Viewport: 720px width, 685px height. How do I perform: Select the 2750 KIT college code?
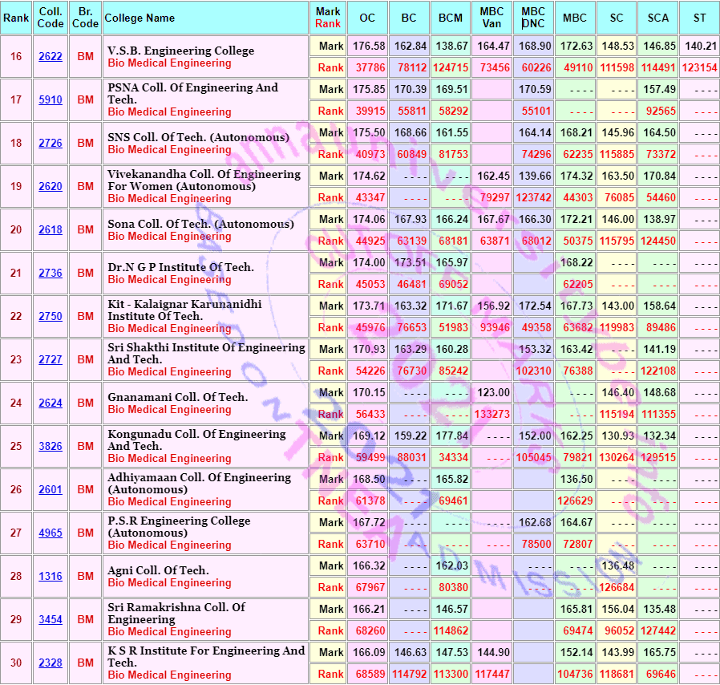tap(51, 316)
